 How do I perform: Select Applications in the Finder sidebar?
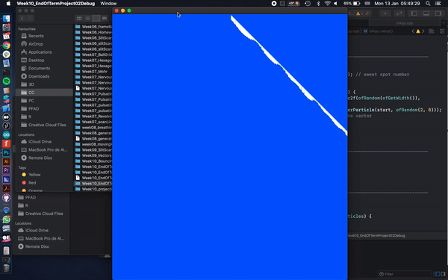(44, 52)
